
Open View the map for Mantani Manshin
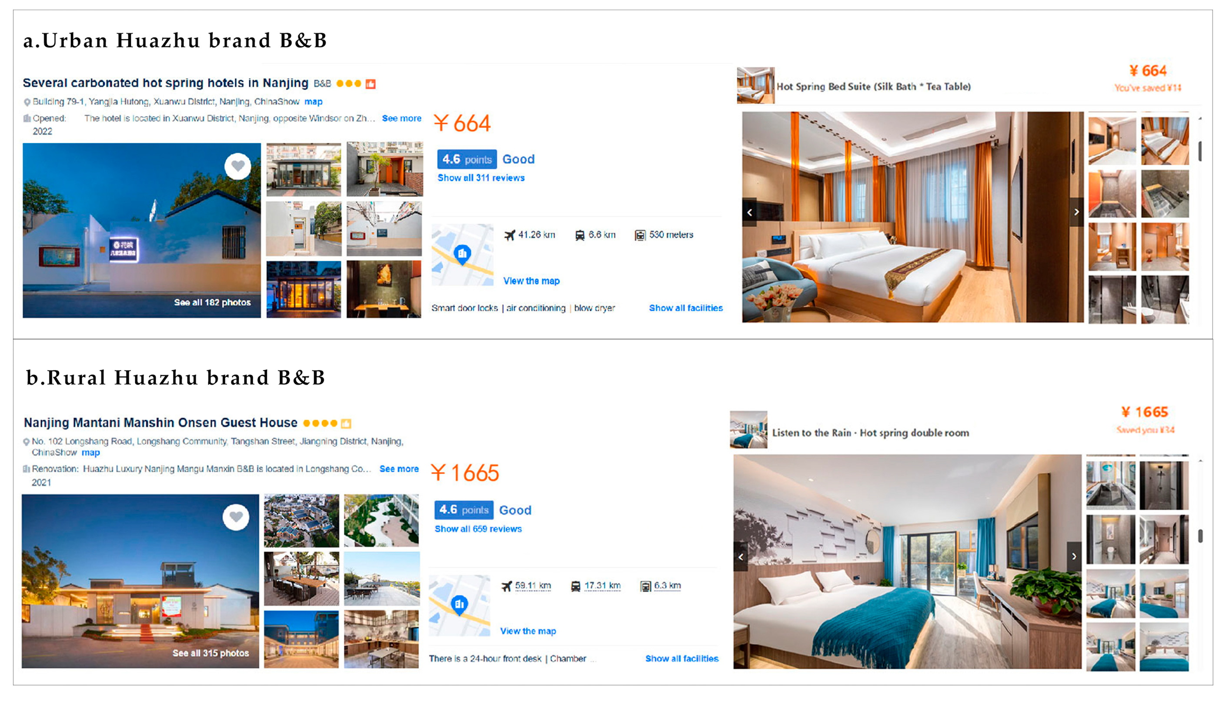(x=528, y=631)
